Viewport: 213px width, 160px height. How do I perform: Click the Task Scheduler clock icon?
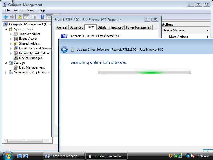pos(16,34)
